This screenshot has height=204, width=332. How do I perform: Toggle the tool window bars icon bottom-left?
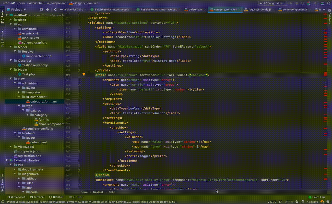pos(2,202)
